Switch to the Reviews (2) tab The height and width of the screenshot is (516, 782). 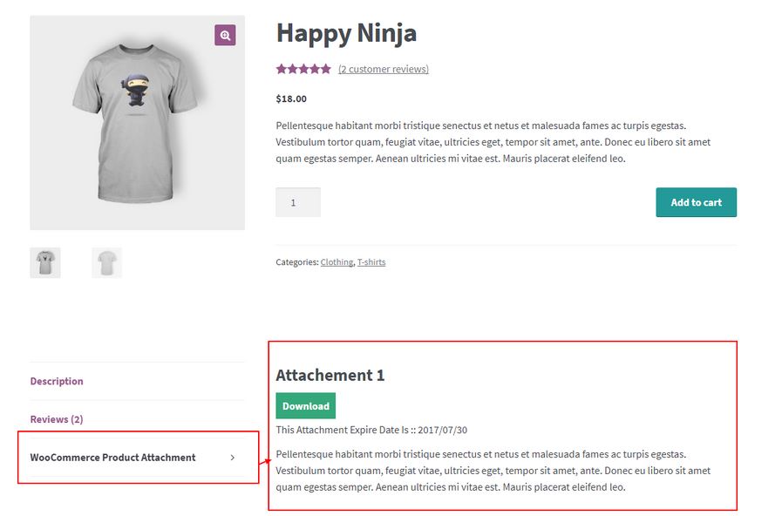[x=57, y=419]
